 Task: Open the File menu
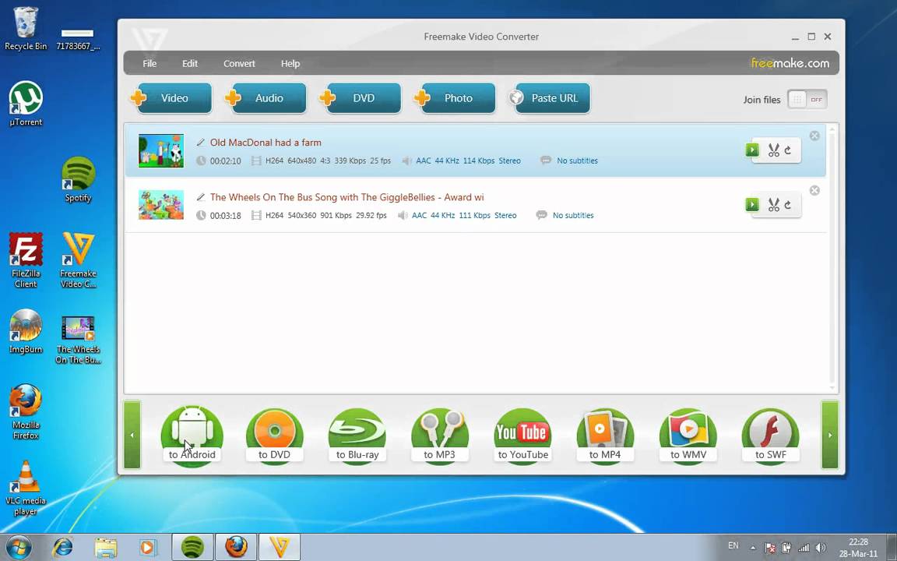[x=149, y=64]
